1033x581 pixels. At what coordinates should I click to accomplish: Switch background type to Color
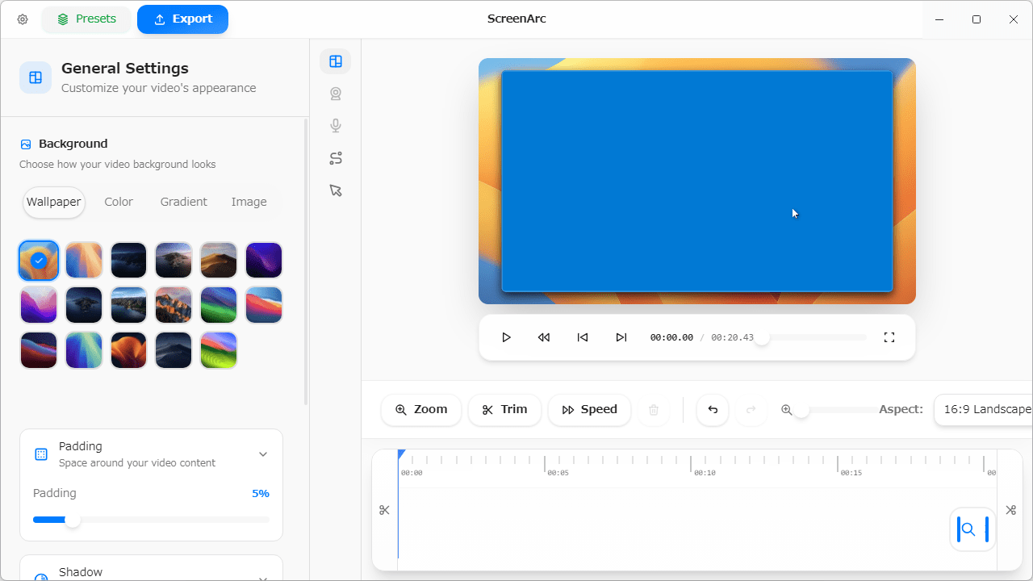119,202
